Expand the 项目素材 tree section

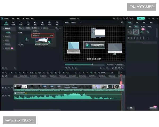[x=6, y=28]
